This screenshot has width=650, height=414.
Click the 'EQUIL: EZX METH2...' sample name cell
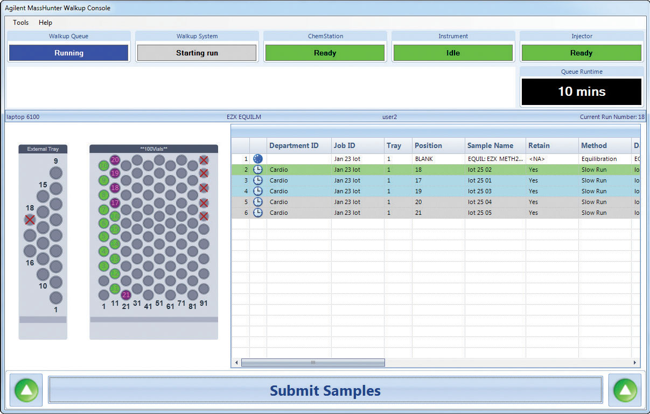495,159
